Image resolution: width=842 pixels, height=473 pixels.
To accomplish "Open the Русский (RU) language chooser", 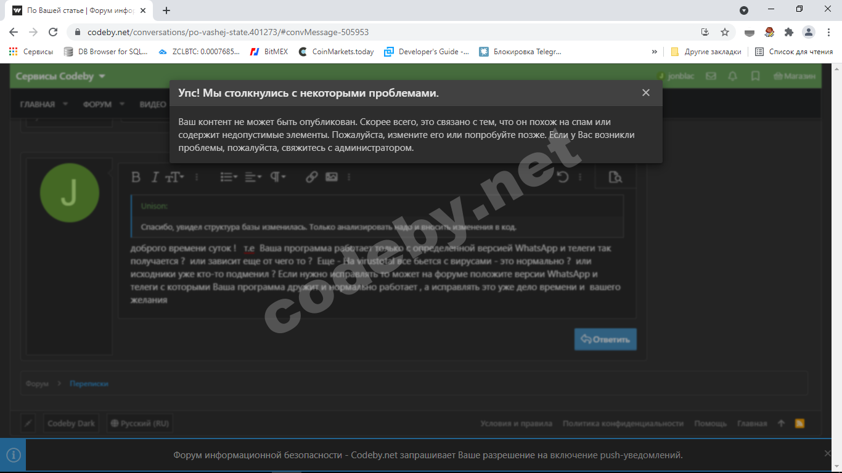I will pos(139,424).
